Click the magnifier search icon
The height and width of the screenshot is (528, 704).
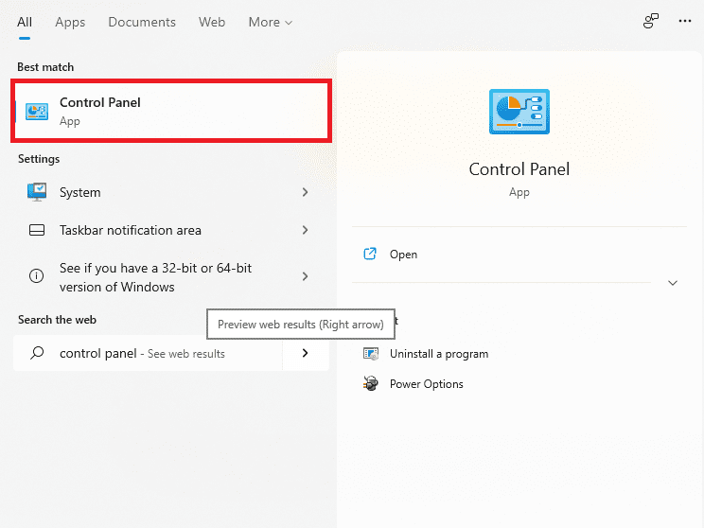pos(37,353)
